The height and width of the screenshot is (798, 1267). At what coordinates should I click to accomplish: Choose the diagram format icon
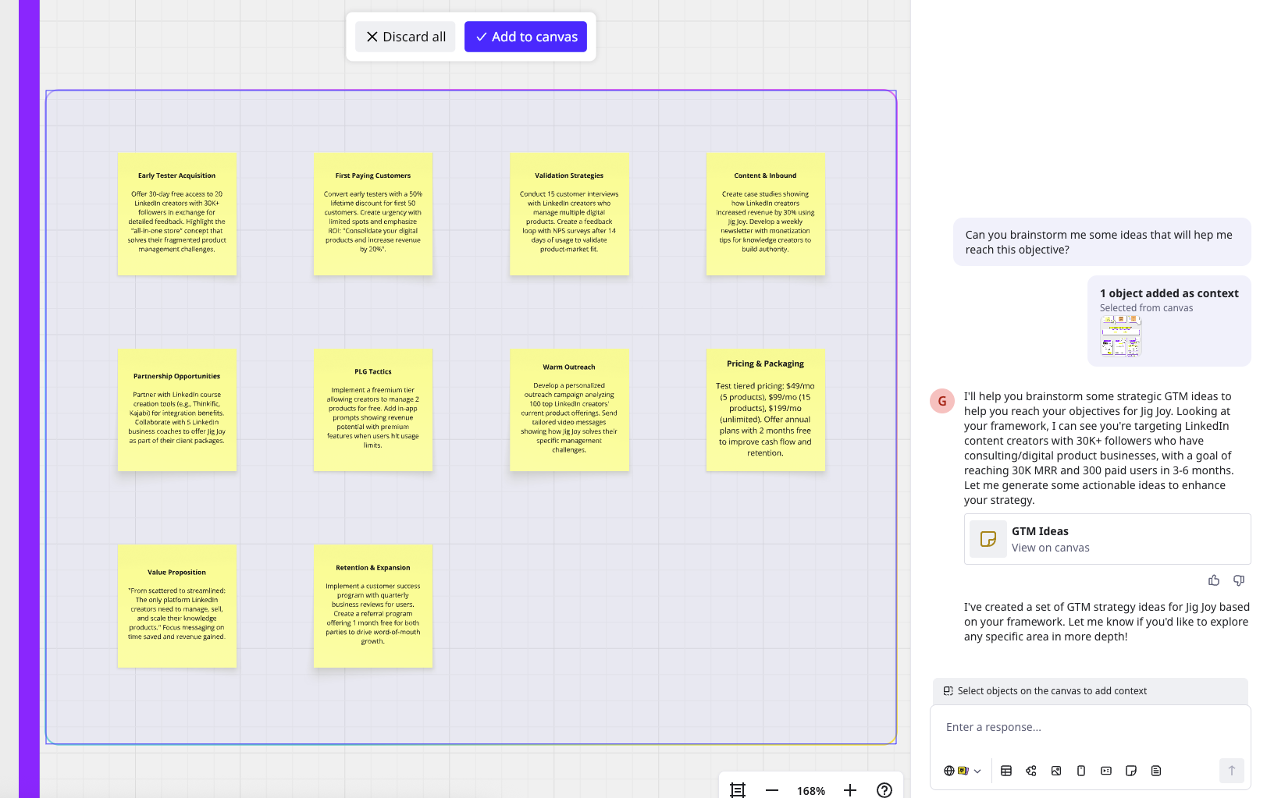coord(1031,771)
